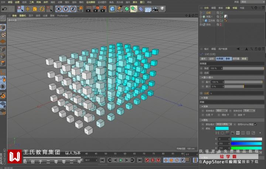Open the 变换空间 (Transform space) dropdown

[x=249, y=110]
